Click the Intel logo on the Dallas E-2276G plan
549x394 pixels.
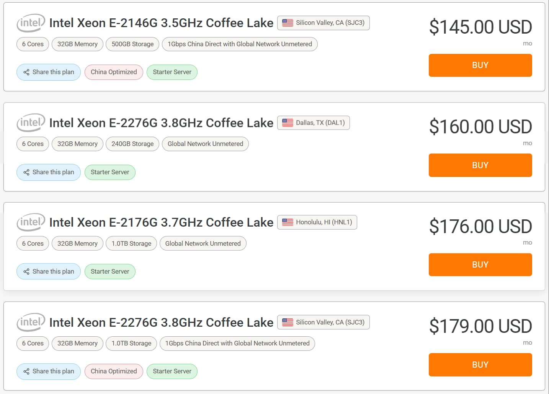[x=31, y=123]
